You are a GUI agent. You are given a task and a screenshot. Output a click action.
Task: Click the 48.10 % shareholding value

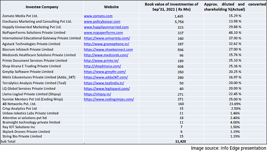(235, 33)
